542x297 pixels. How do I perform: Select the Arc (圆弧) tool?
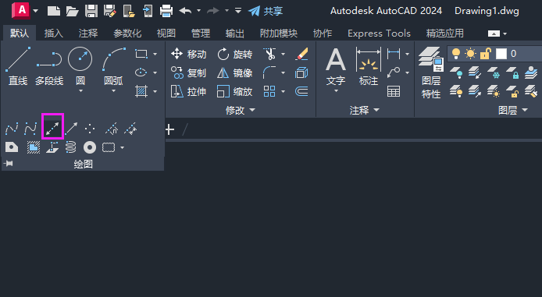click(x=113, y=65)
